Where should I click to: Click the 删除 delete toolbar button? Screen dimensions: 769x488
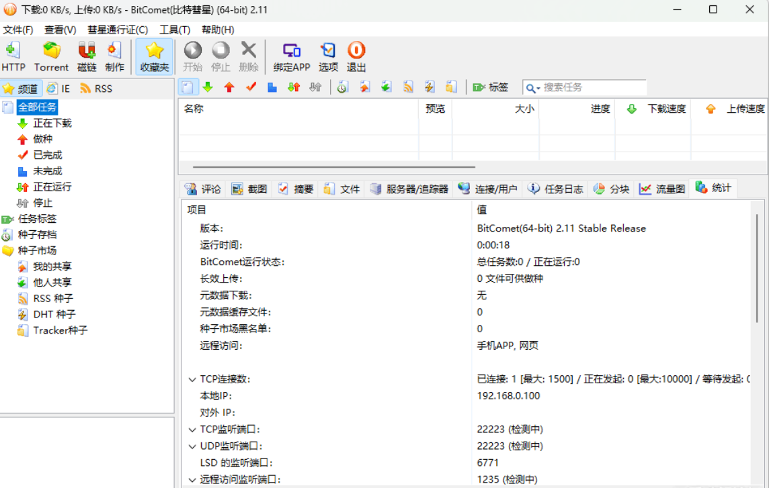pos(248,56)
